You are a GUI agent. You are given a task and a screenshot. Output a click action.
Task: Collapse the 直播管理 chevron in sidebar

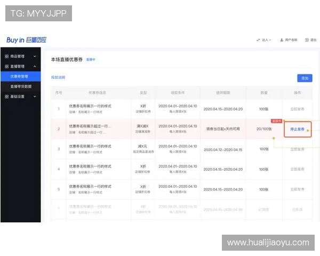coord(35,66)
